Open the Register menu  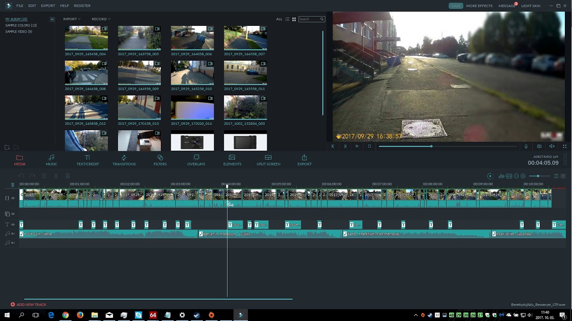click(x=82, y=6)
